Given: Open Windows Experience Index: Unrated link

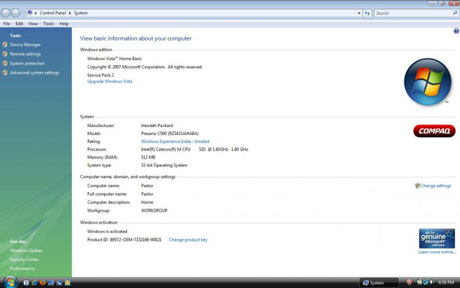Looking at the screenshot, I should pyautogui.click(x=175, y=141).
